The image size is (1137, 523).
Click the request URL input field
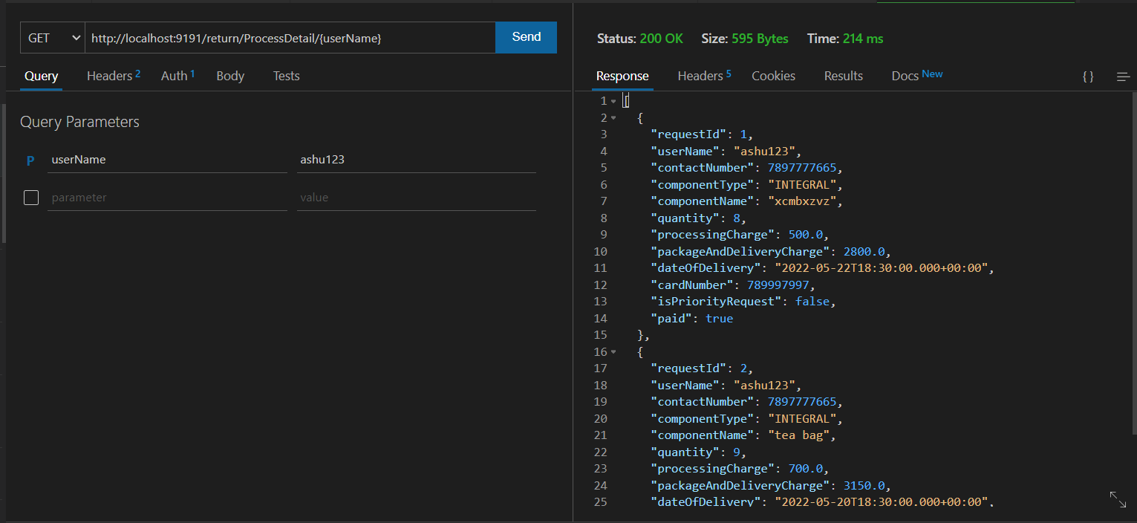point(290,37)
